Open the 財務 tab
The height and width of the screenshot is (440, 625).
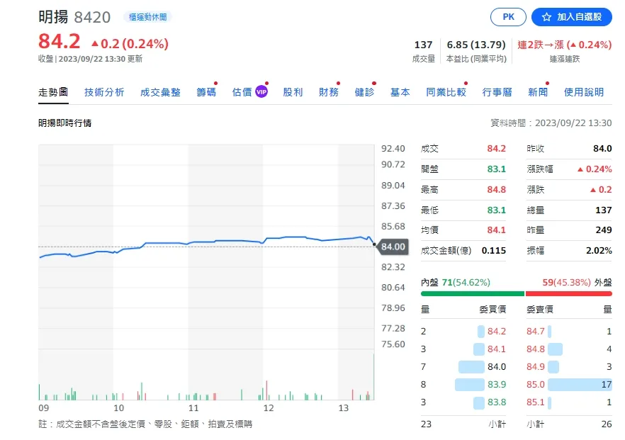329,92
